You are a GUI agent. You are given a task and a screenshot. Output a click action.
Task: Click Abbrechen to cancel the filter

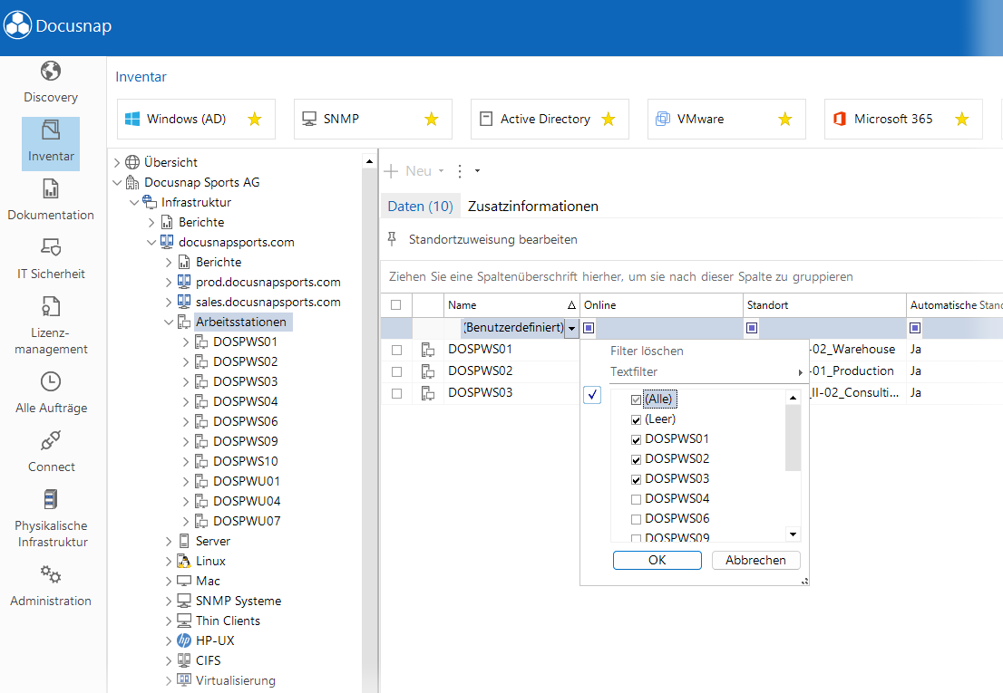(755, 560)
